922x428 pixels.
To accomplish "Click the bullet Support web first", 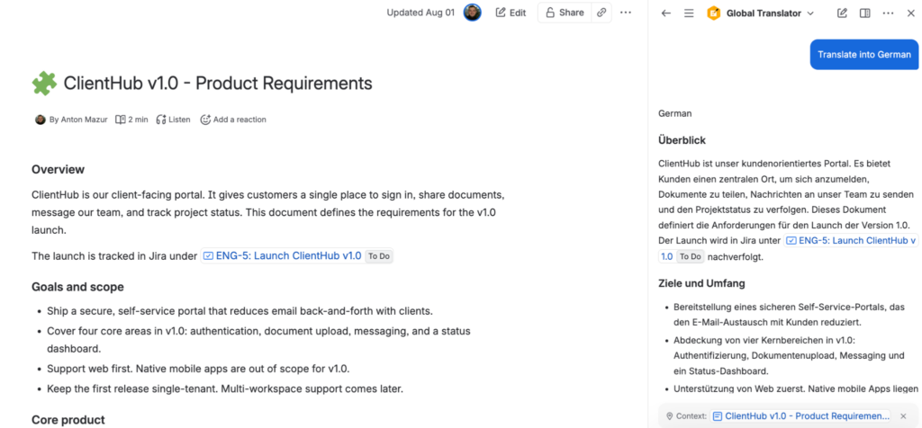I will [198, 369].
